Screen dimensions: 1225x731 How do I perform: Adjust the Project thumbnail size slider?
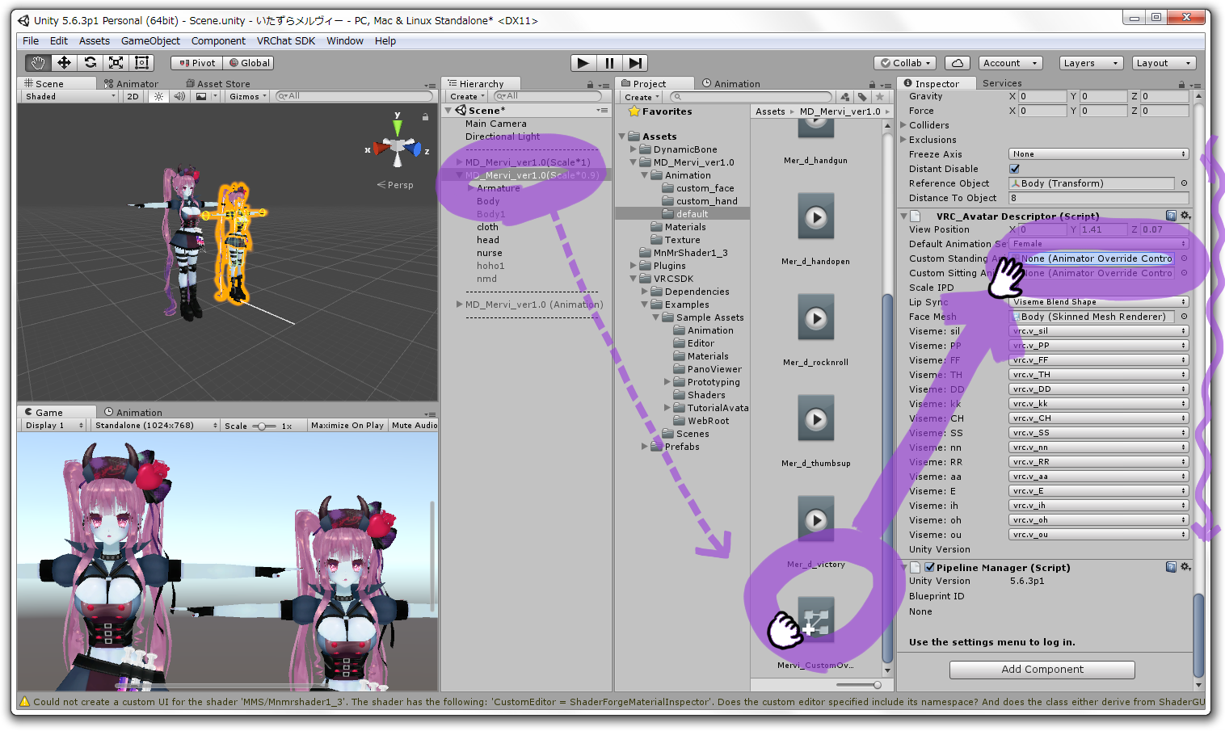click(x=859, y=685)
